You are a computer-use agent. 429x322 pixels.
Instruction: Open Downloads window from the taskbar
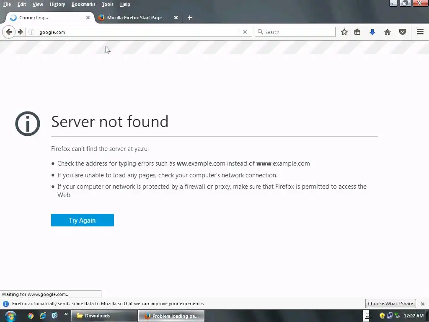(x=104, y=316)
